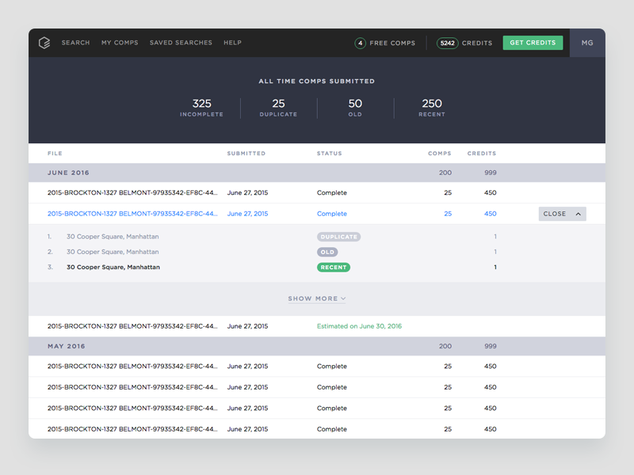This screenshot has height=475, width=634.
Task: Select the 325 Incomplete statistic
Action: [201, 108]
